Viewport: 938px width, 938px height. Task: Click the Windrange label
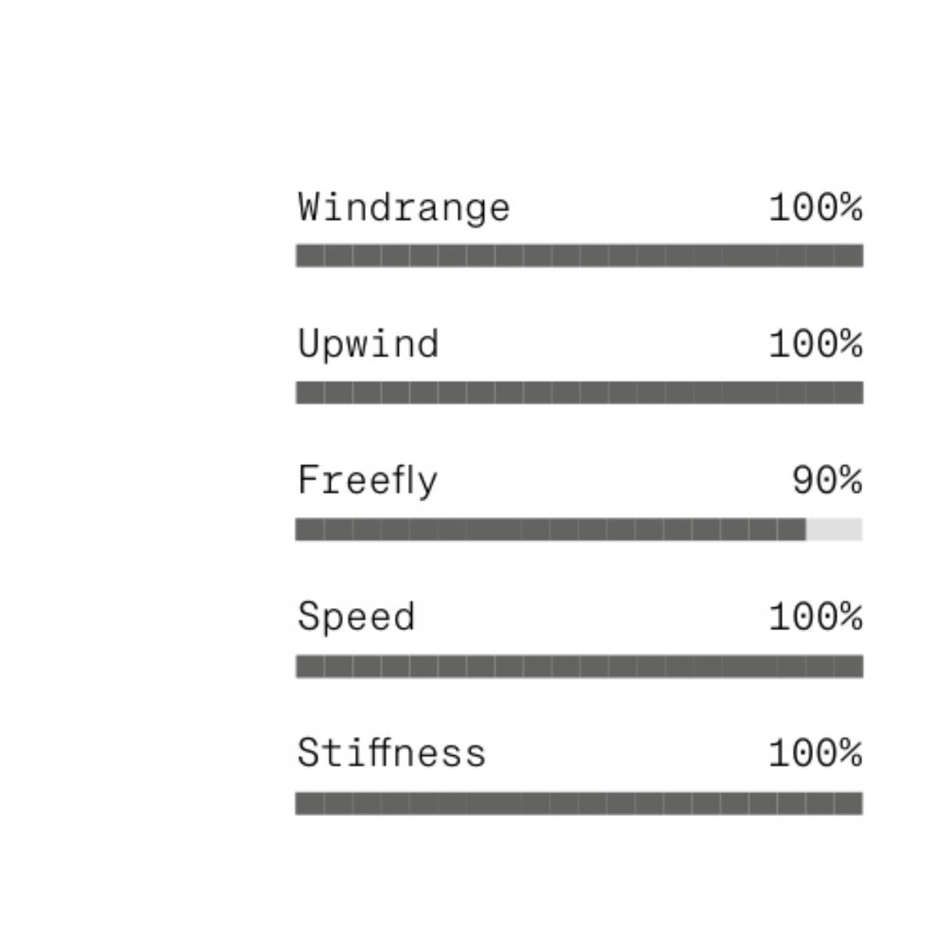coord(403,209)
